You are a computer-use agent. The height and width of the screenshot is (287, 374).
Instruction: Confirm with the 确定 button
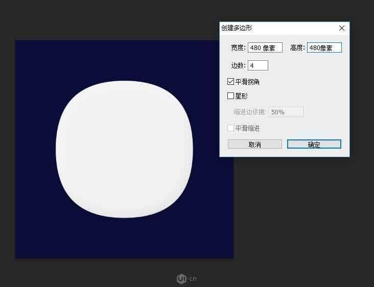(x=314, y=145)
